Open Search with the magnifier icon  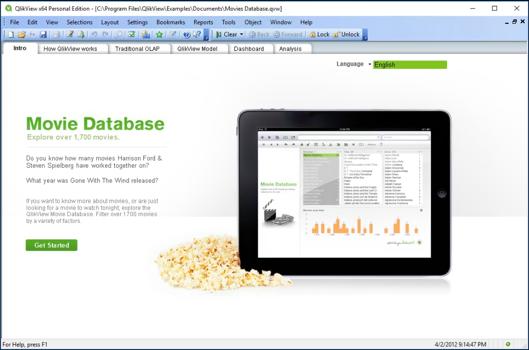click(x=118, y=34)
